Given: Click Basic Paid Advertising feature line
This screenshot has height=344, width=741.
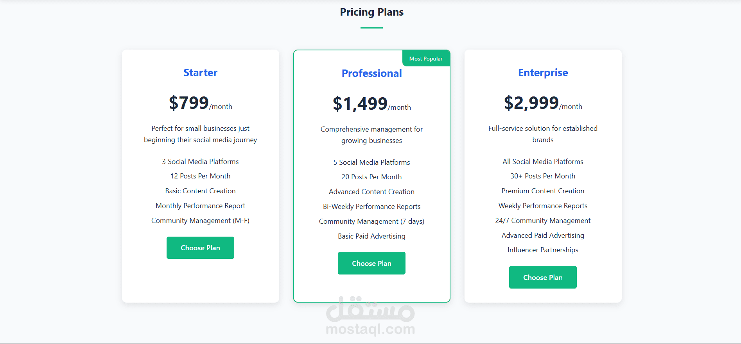Looking at the screenshot, I should [371, 236].
